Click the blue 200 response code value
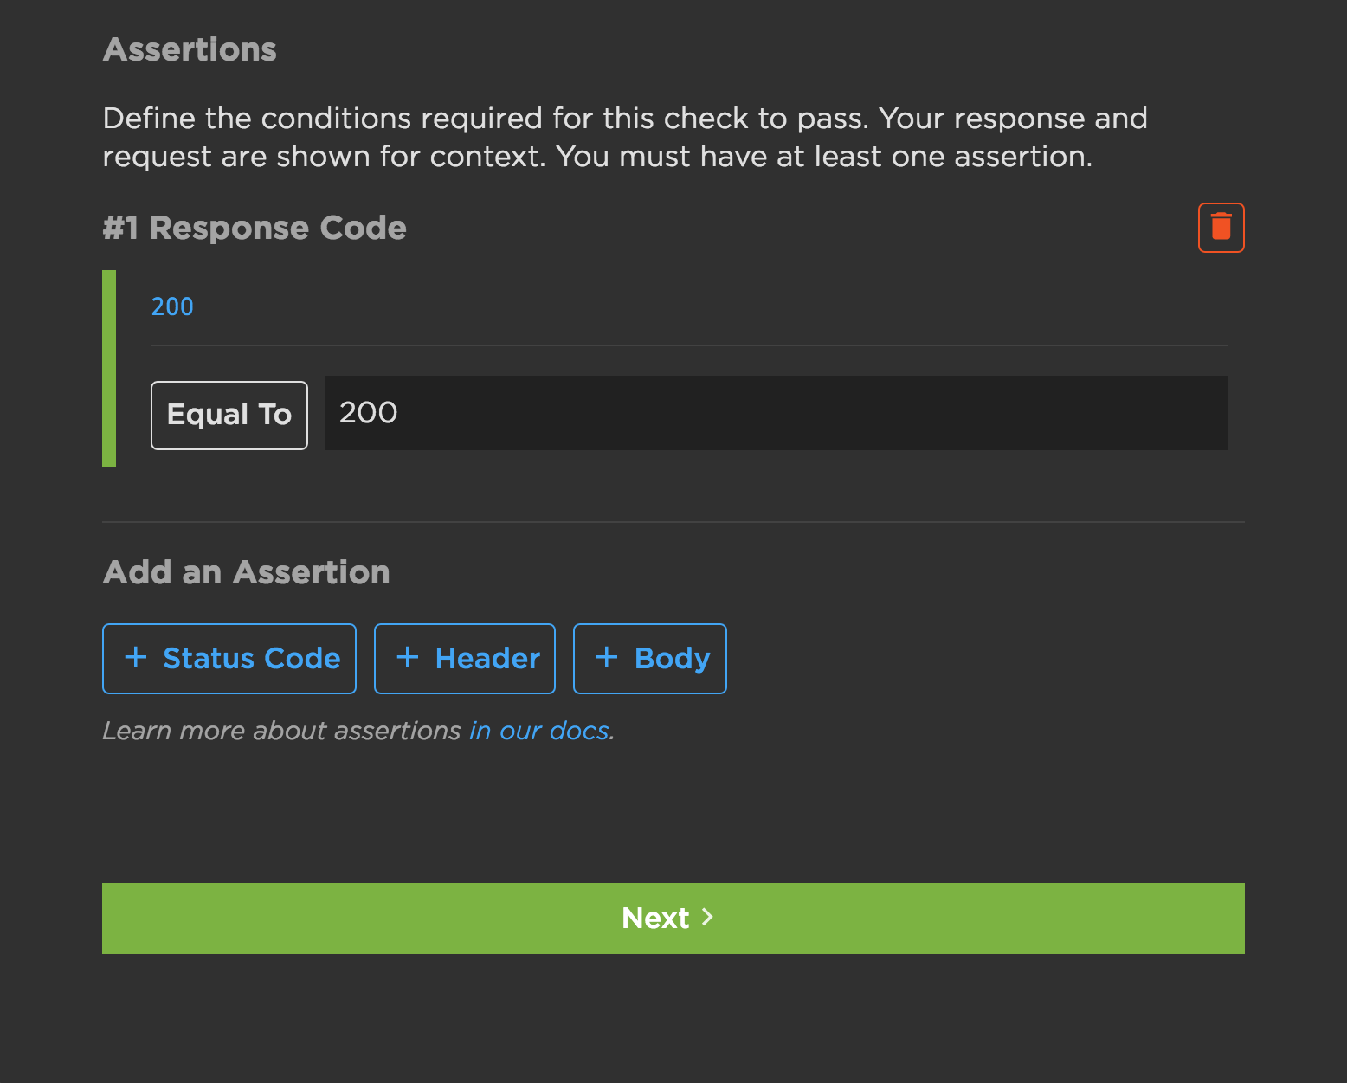The image size is (1347, 1083). pyautogui.click(x=172, y=306)
